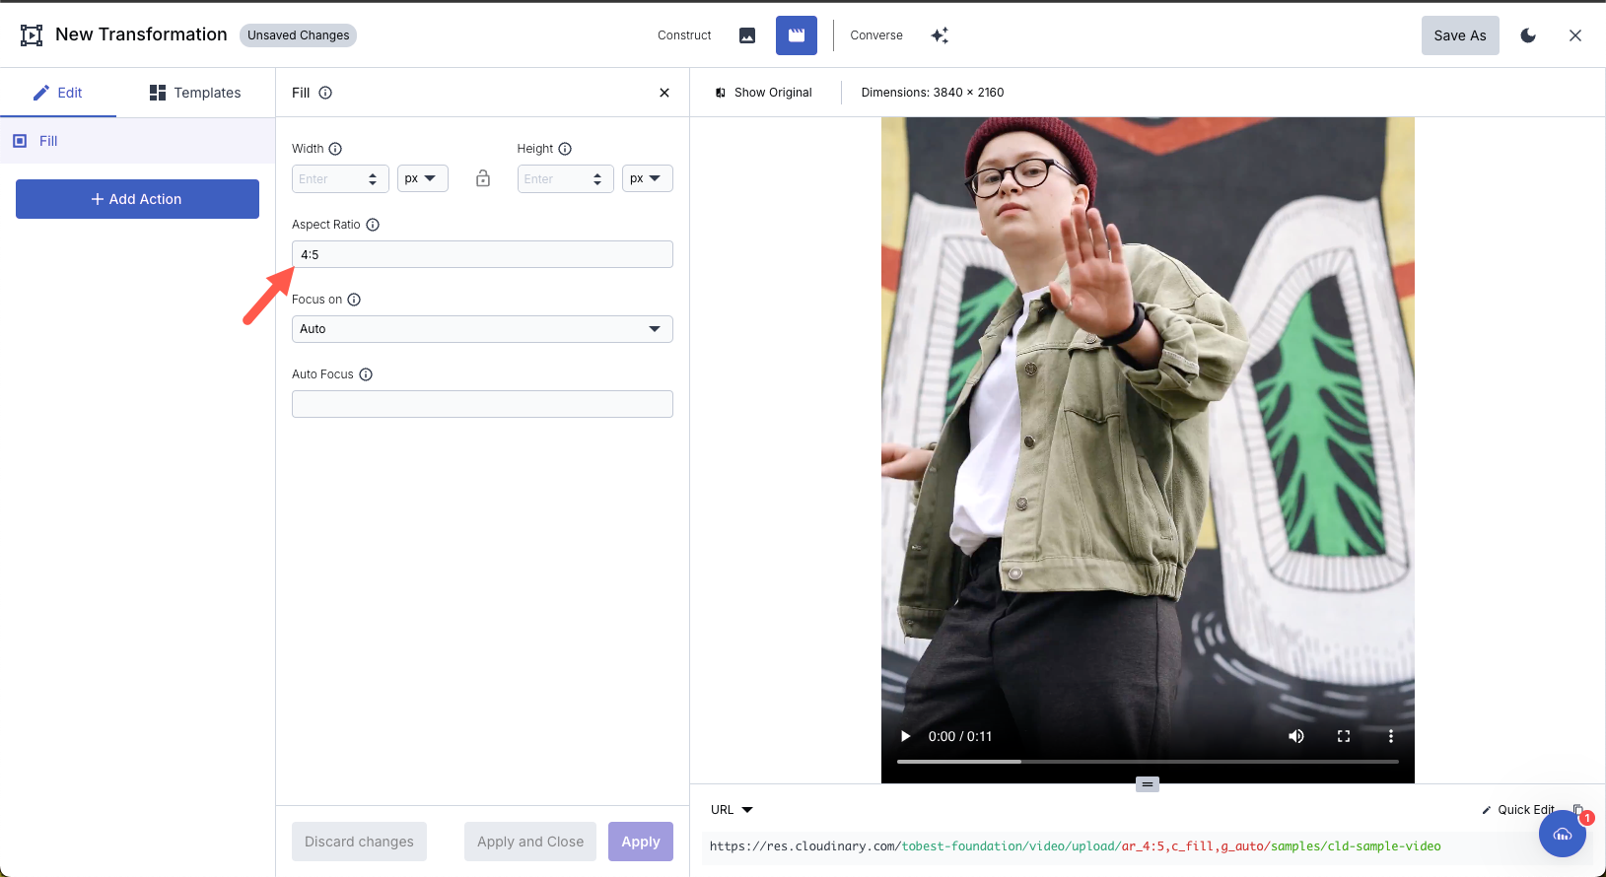
Task: Click the video progress bar
Action: 1148,762
